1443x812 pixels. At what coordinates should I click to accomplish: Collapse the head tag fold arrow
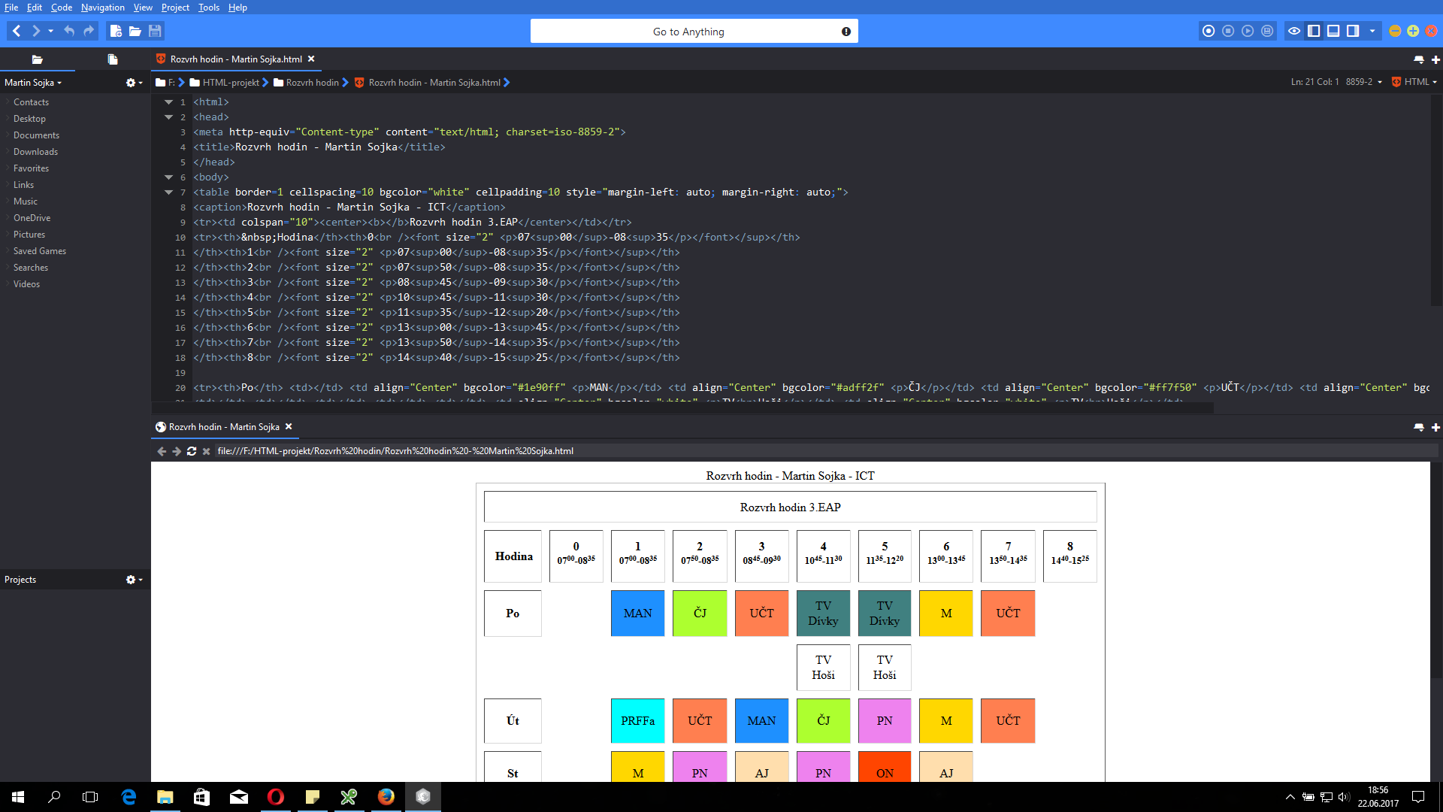pos(168,117)
